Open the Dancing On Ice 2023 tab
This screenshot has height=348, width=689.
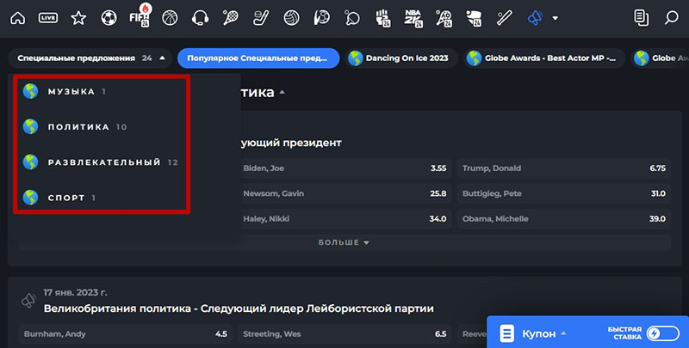click(x=401, y=58)
